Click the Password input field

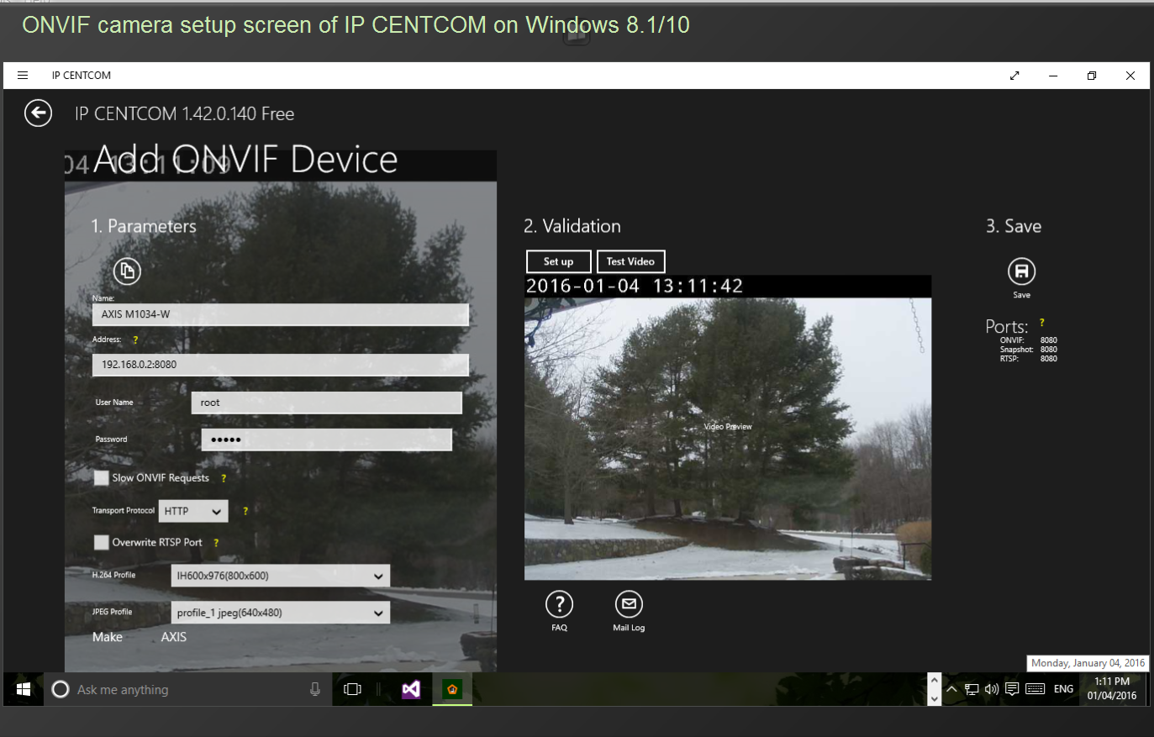coord(326,440)
